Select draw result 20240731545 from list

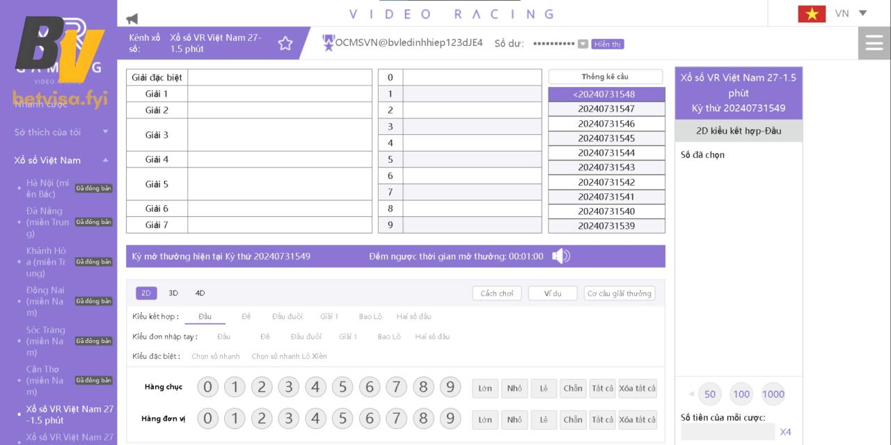[606, 138]
